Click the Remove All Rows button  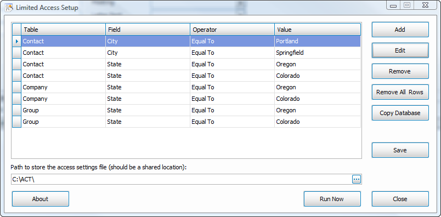(x=400, y=92)
